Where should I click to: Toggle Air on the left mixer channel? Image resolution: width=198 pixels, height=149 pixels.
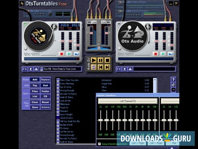(x=90, y=22)
